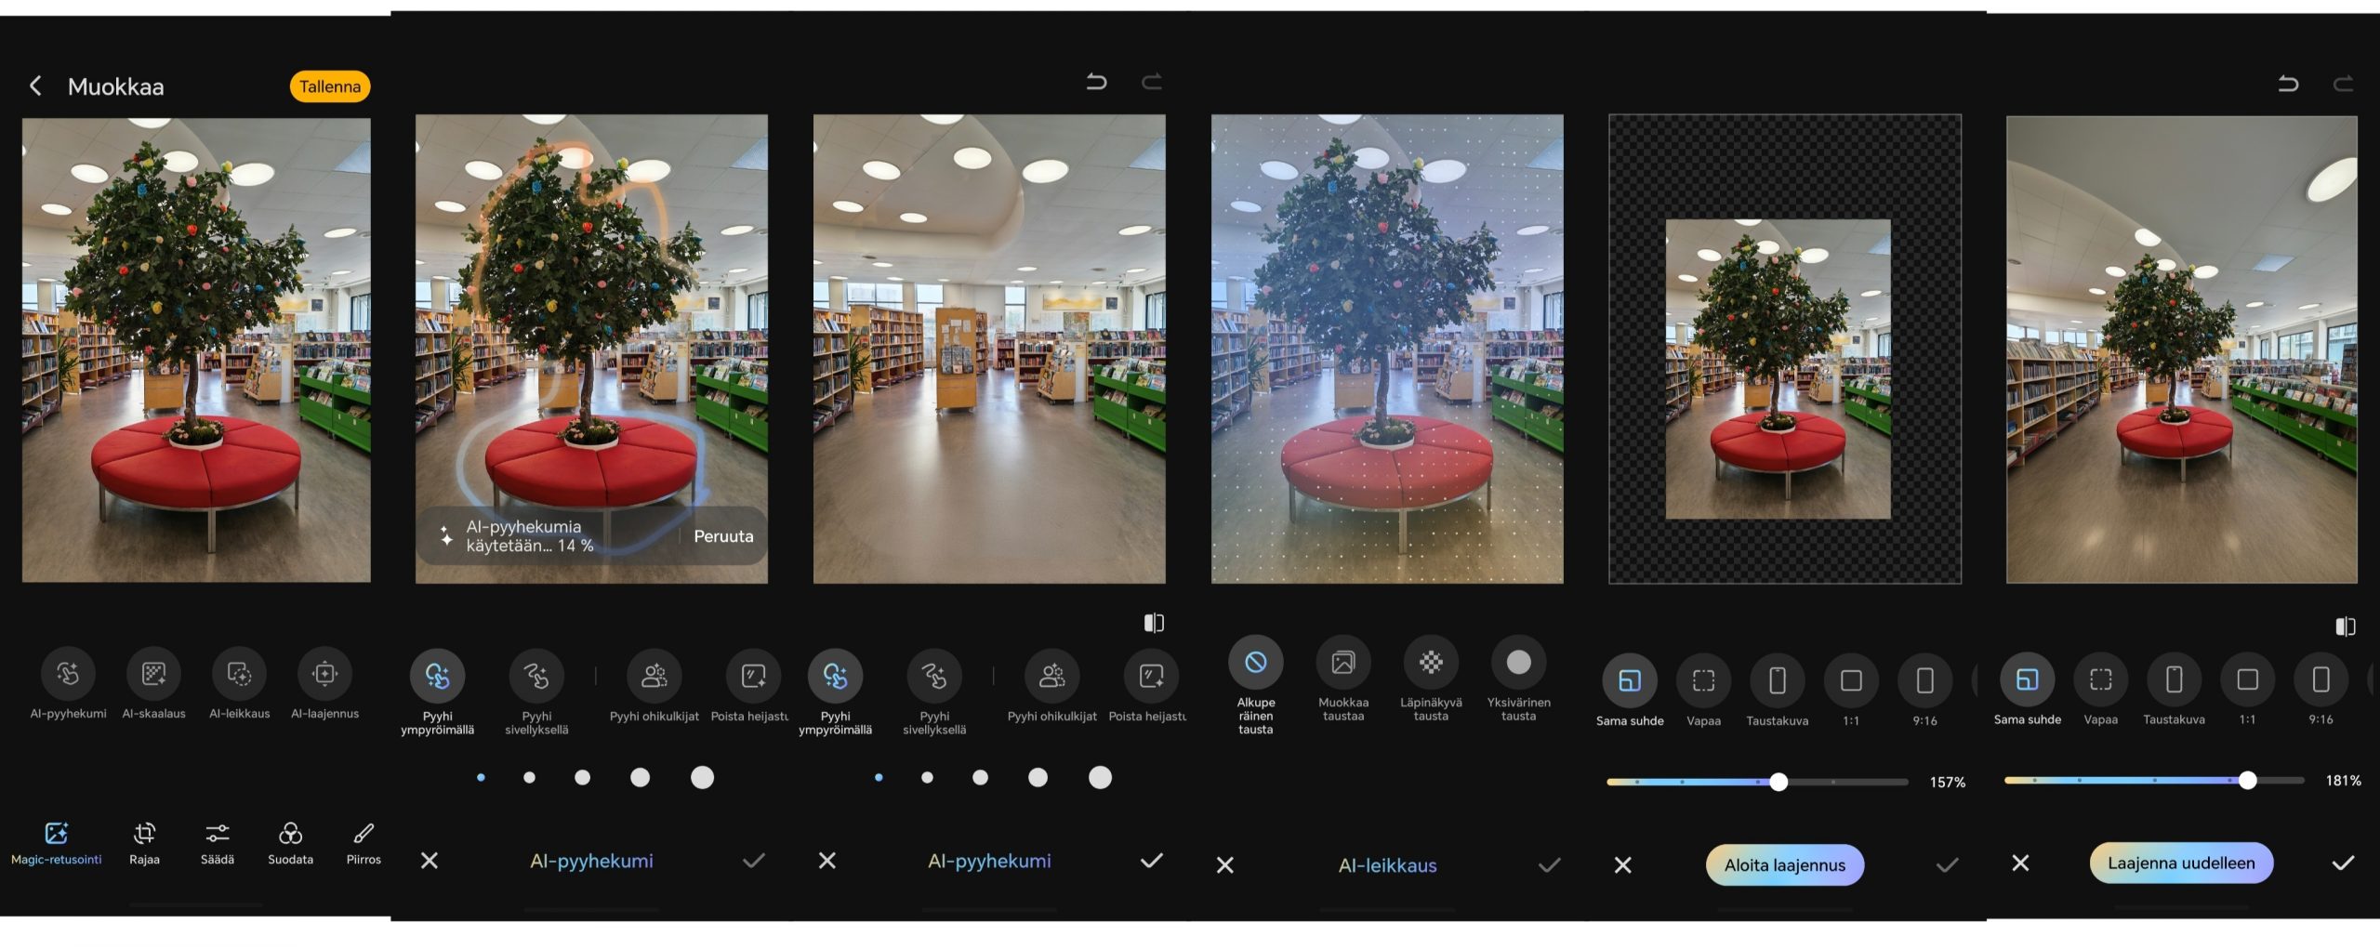The height and width of the screenshot is (949, 2380).
Task: Open the AI-leikkaus tool icon beside AI-laajennus
Action: tap(239, 674)
